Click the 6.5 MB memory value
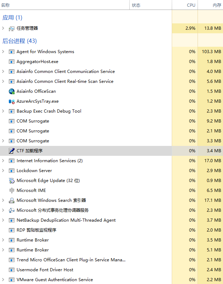 pyautogui.click(x=214, y=191)
